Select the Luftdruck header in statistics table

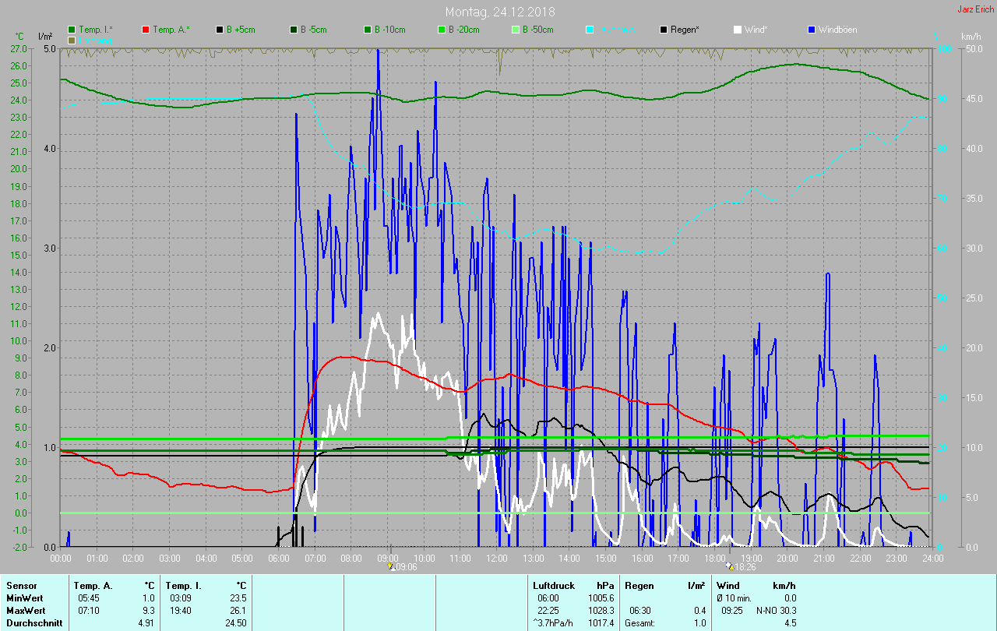[552, 585]
